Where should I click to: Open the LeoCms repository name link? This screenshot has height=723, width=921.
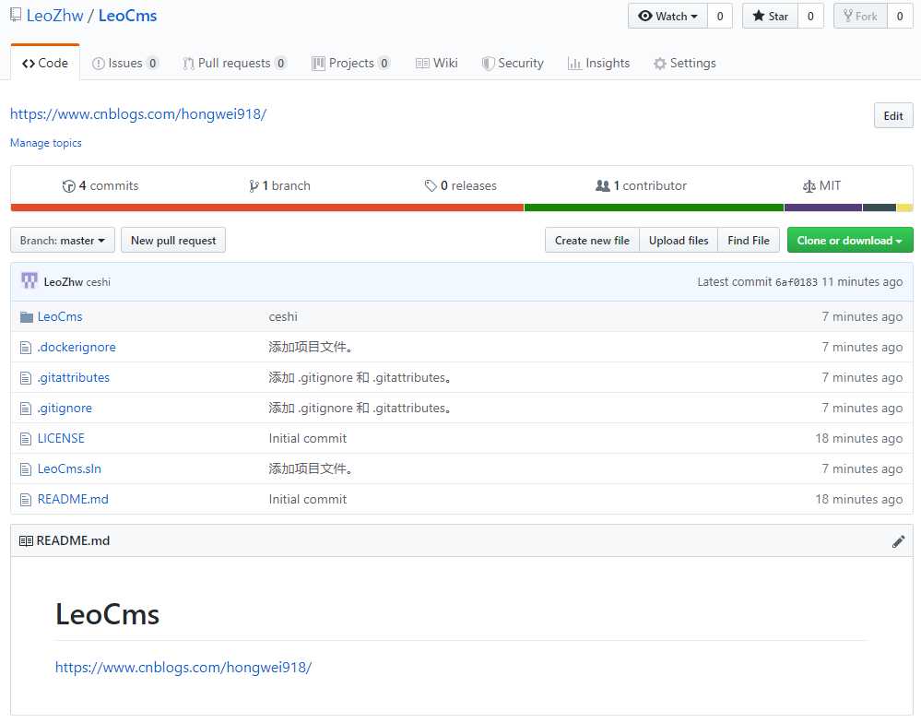[x=127, y=16]
